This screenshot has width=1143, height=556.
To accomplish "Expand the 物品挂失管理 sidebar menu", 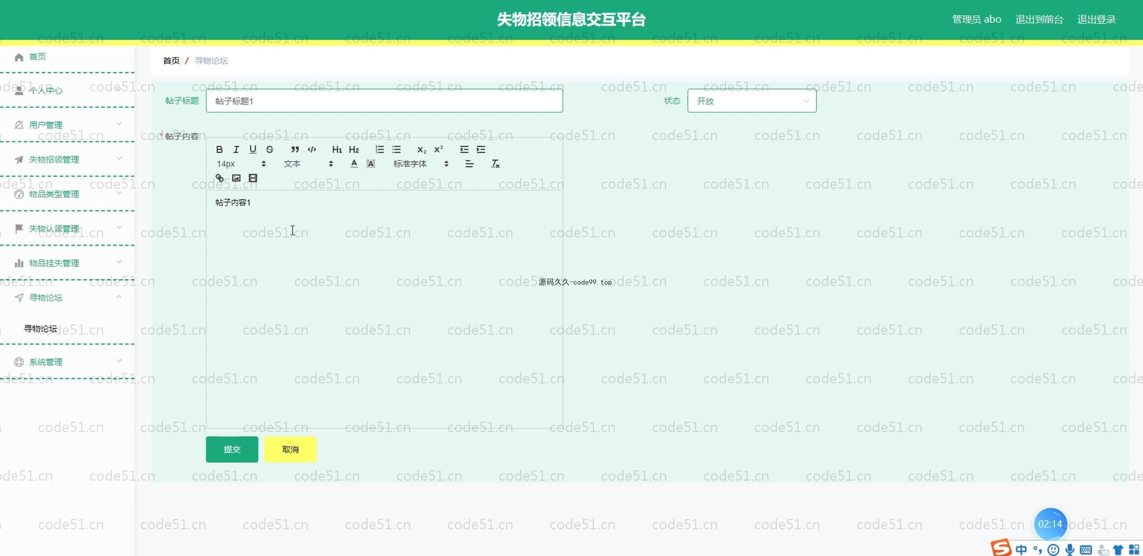I will click(67, 263).
